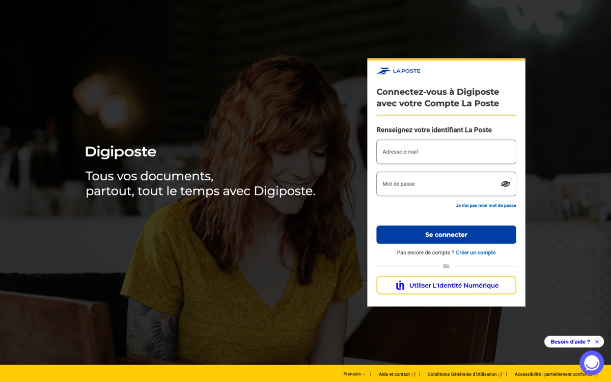Toggle password visibility eye icon
Screen dimensions: 611x382
[x=505, y=184]
